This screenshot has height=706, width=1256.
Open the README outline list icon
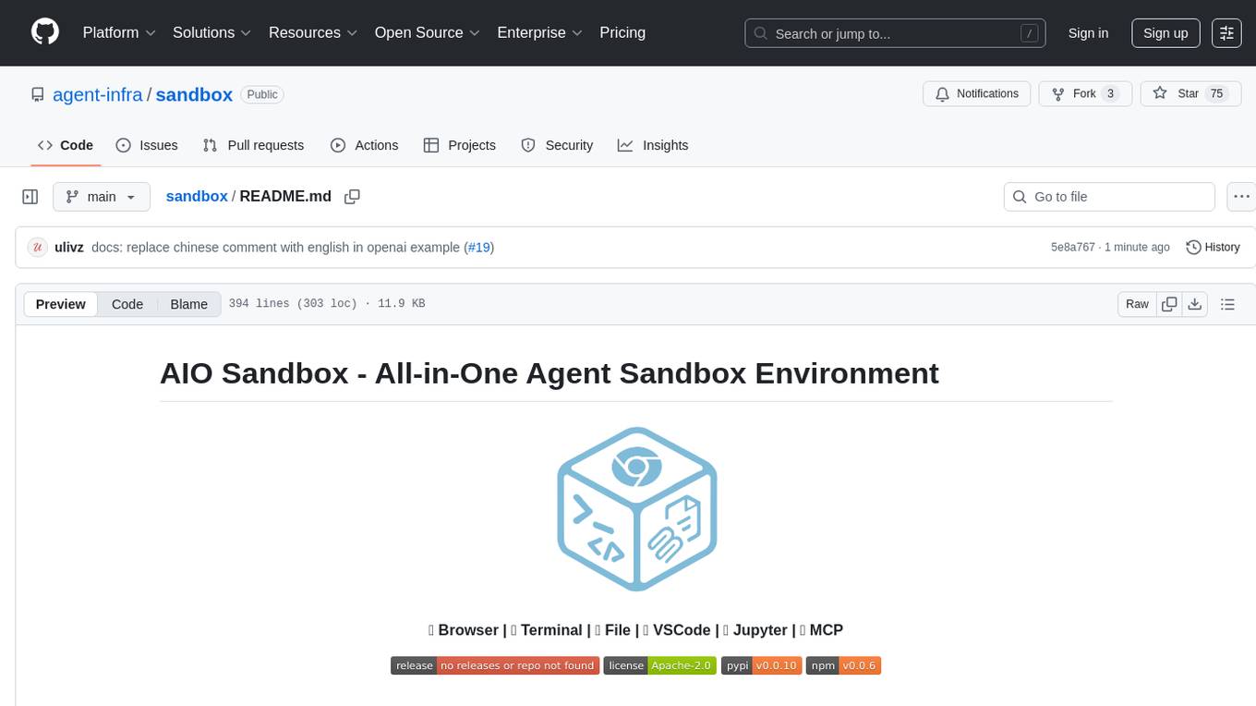point(1227,304)
